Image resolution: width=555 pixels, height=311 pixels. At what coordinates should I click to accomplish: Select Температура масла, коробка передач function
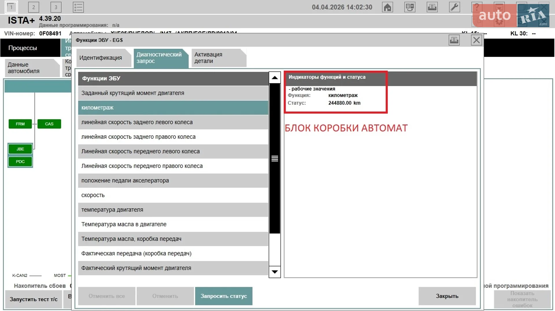(x=173, y=239)
